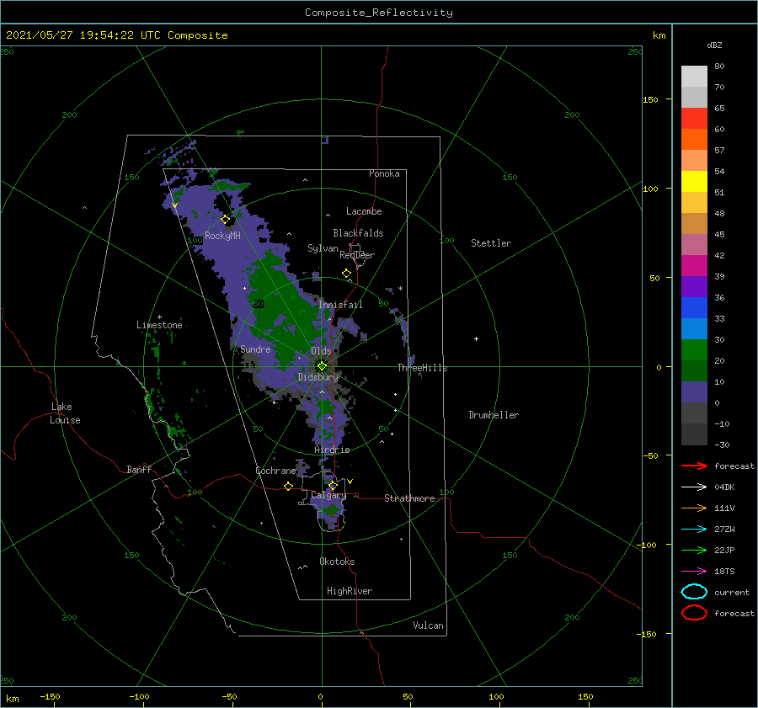758x708 pixels.
Task: Click the Airdrie label
Action: tap(332, 450)
